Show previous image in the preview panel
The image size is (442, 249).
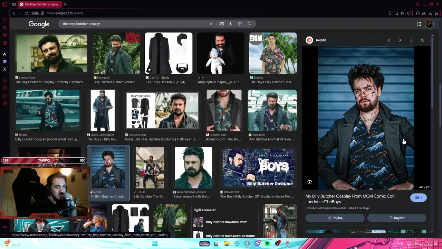(389, 40)
